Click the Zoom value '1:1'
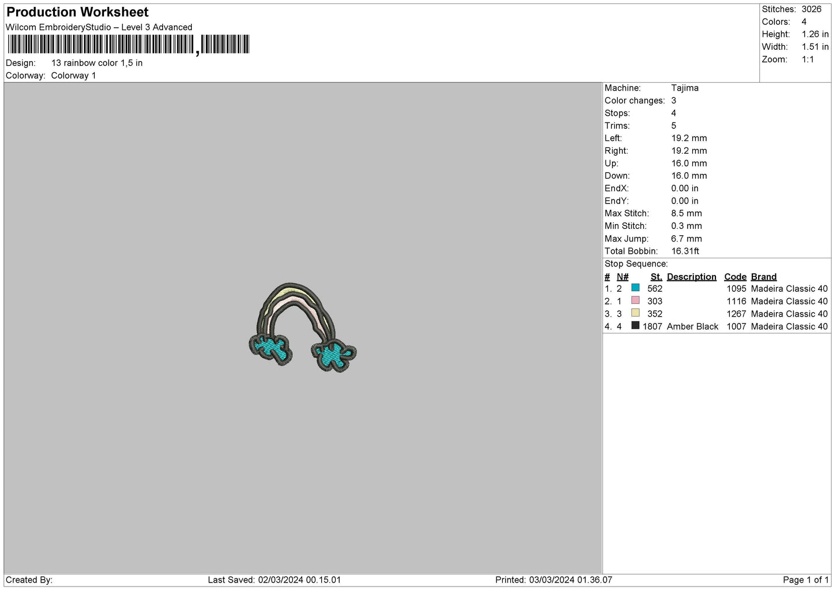This screenshot has height=590, width=835. click(808, 60)
